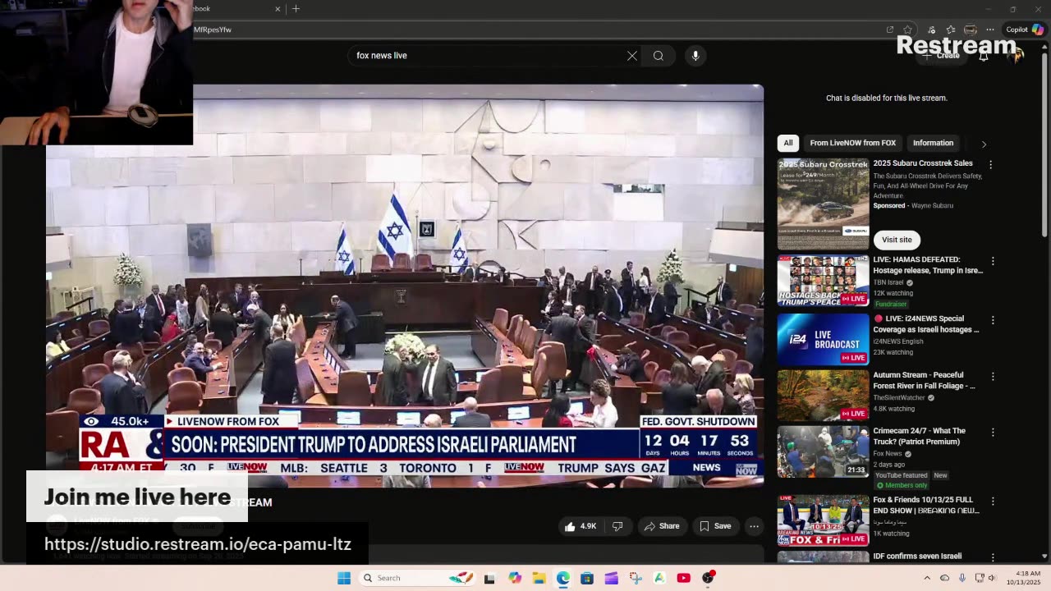Open Snipping Tool from taskbar
This screenshot has width=1051, height=591.
tap(636, 578)
